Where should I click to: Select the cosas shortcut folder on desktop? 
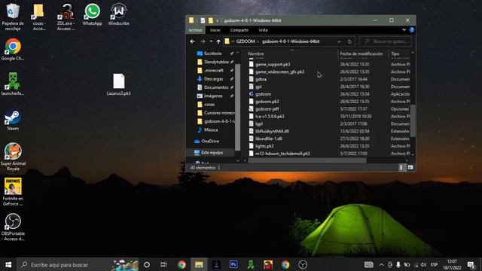click(38, 17)
